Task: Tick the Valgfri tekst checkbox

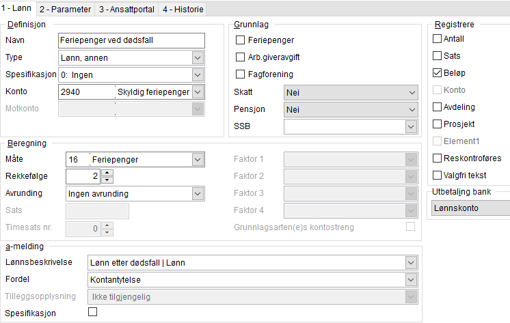Action: [x=437, y=175]
